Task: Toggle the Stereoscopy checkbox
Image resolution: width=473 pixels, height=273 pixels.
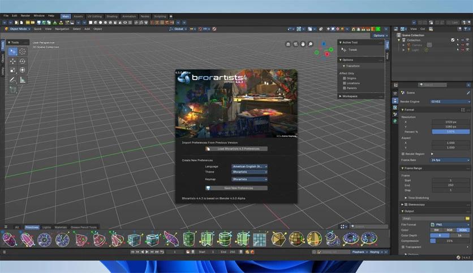Action: (406, 204)
